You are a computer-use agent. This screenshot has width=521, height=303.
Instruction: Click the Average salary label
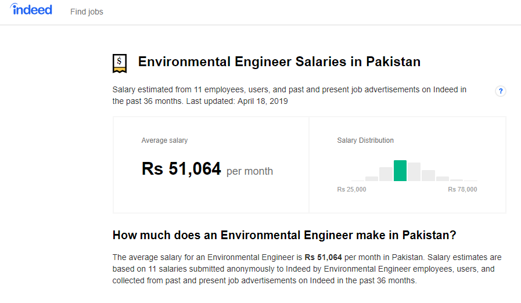pos(164,140)
